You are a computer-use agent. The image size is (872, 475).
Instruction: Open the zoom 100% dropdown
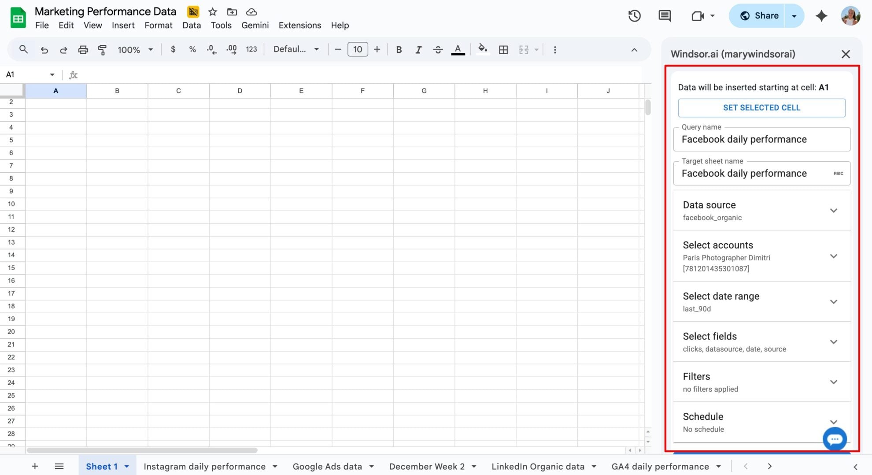[135, 50]
